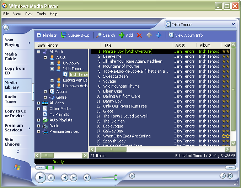This screenshot has height=188, width=241.
Task: Open the Skin Chooser tab
Action: coord(17,142)
